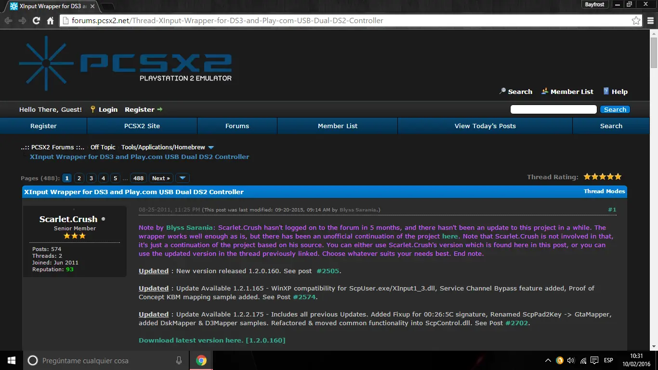
Task: Open the Thread Modes menu
Action: tap(605, 191)
